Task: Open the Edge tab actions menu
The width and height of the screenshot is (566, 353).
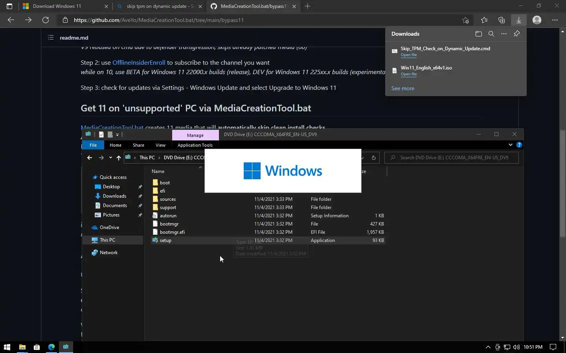Action: pos(9,6)
